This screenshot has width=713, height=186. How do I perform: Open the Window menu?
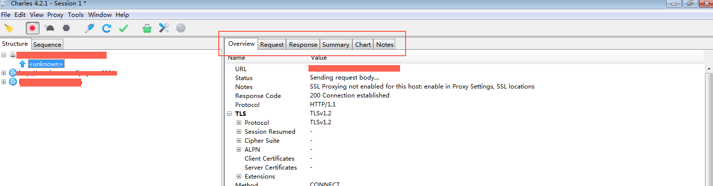tap(100, 15)
